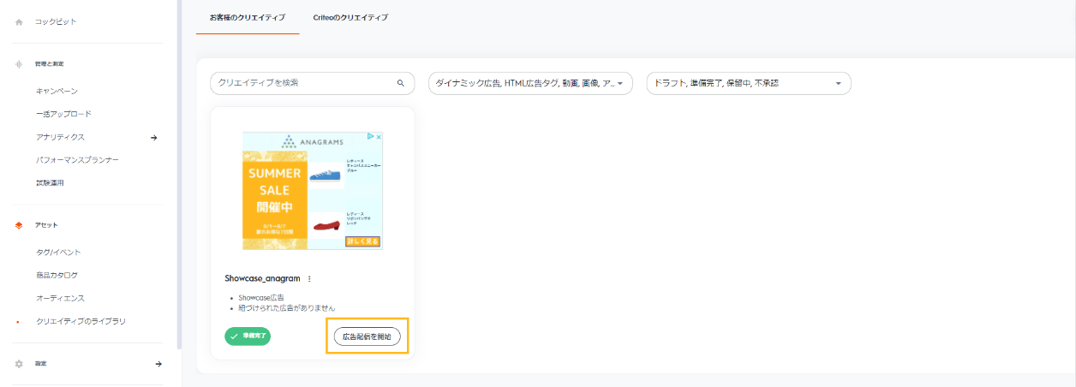
Task: Click the アセット layers icon
Action: pos(19,225)
